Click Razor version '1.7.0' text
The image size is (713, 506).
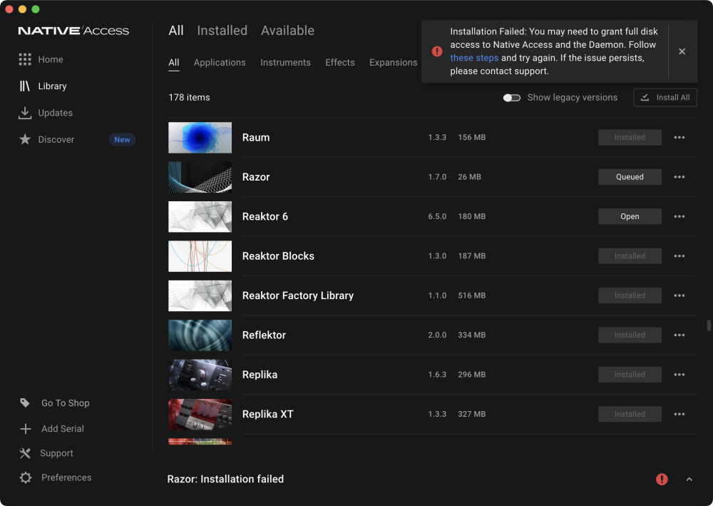pos(437,177)
